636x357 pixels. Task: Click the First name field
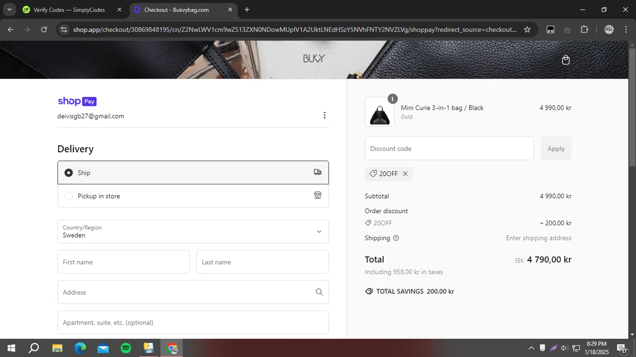coord(123,262)
